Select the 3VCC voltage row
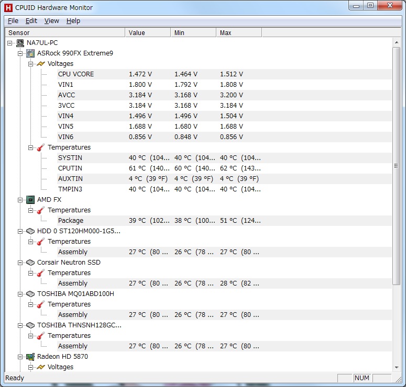This screenshot has height=387, width=406. coord(224,106)
